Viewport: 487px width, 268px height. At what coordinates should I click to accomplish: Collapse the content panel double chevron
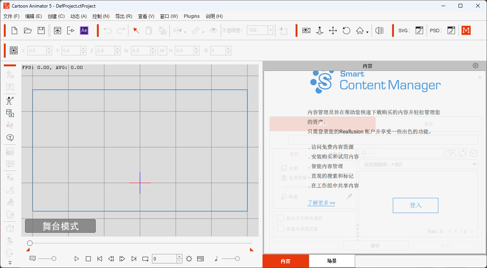(x=480, y=77)
